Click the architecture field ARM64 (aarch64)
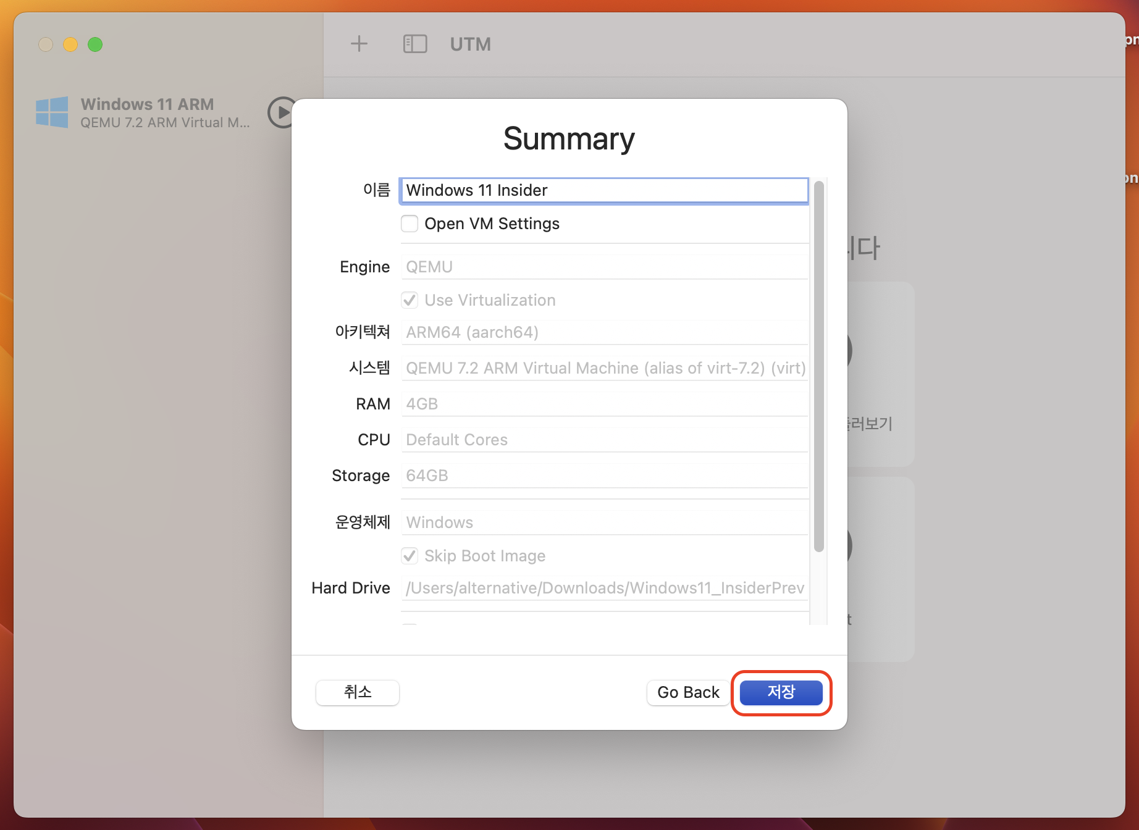This screenshot has height=830, width=1139. [x=605, y=332]
